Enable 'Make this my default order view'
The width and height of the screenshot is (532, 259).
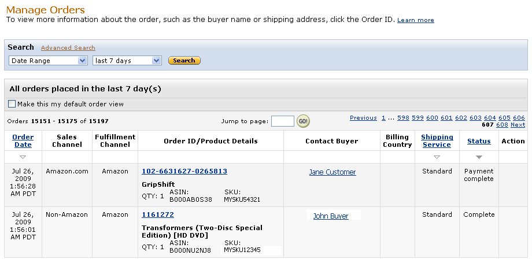pos(12,104)
